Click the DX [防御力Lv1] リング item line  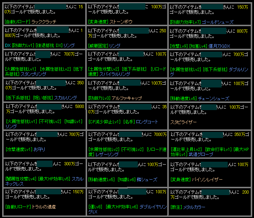coord(40,46)
